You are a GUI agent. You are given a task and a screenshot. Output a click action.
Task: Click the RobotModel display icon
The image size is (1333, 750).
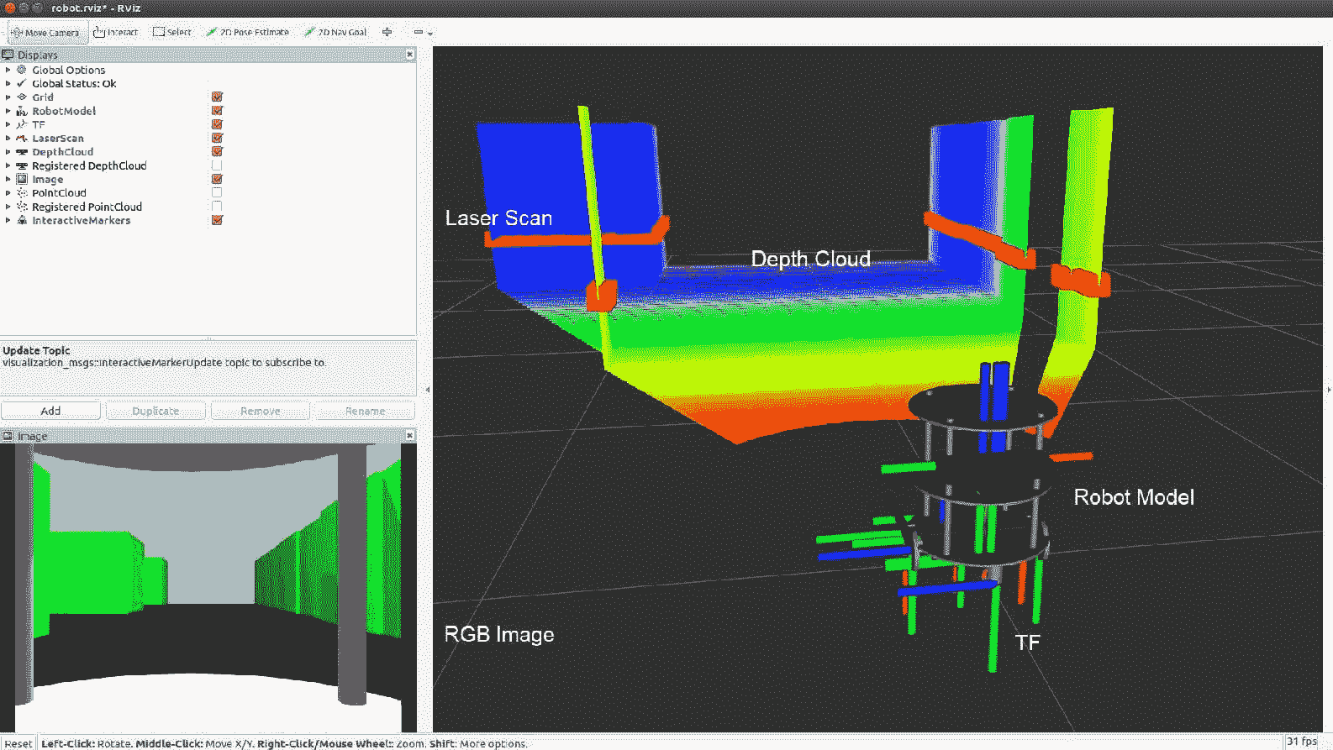22,111
